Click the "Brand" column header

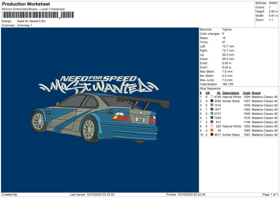pos(256,93)
